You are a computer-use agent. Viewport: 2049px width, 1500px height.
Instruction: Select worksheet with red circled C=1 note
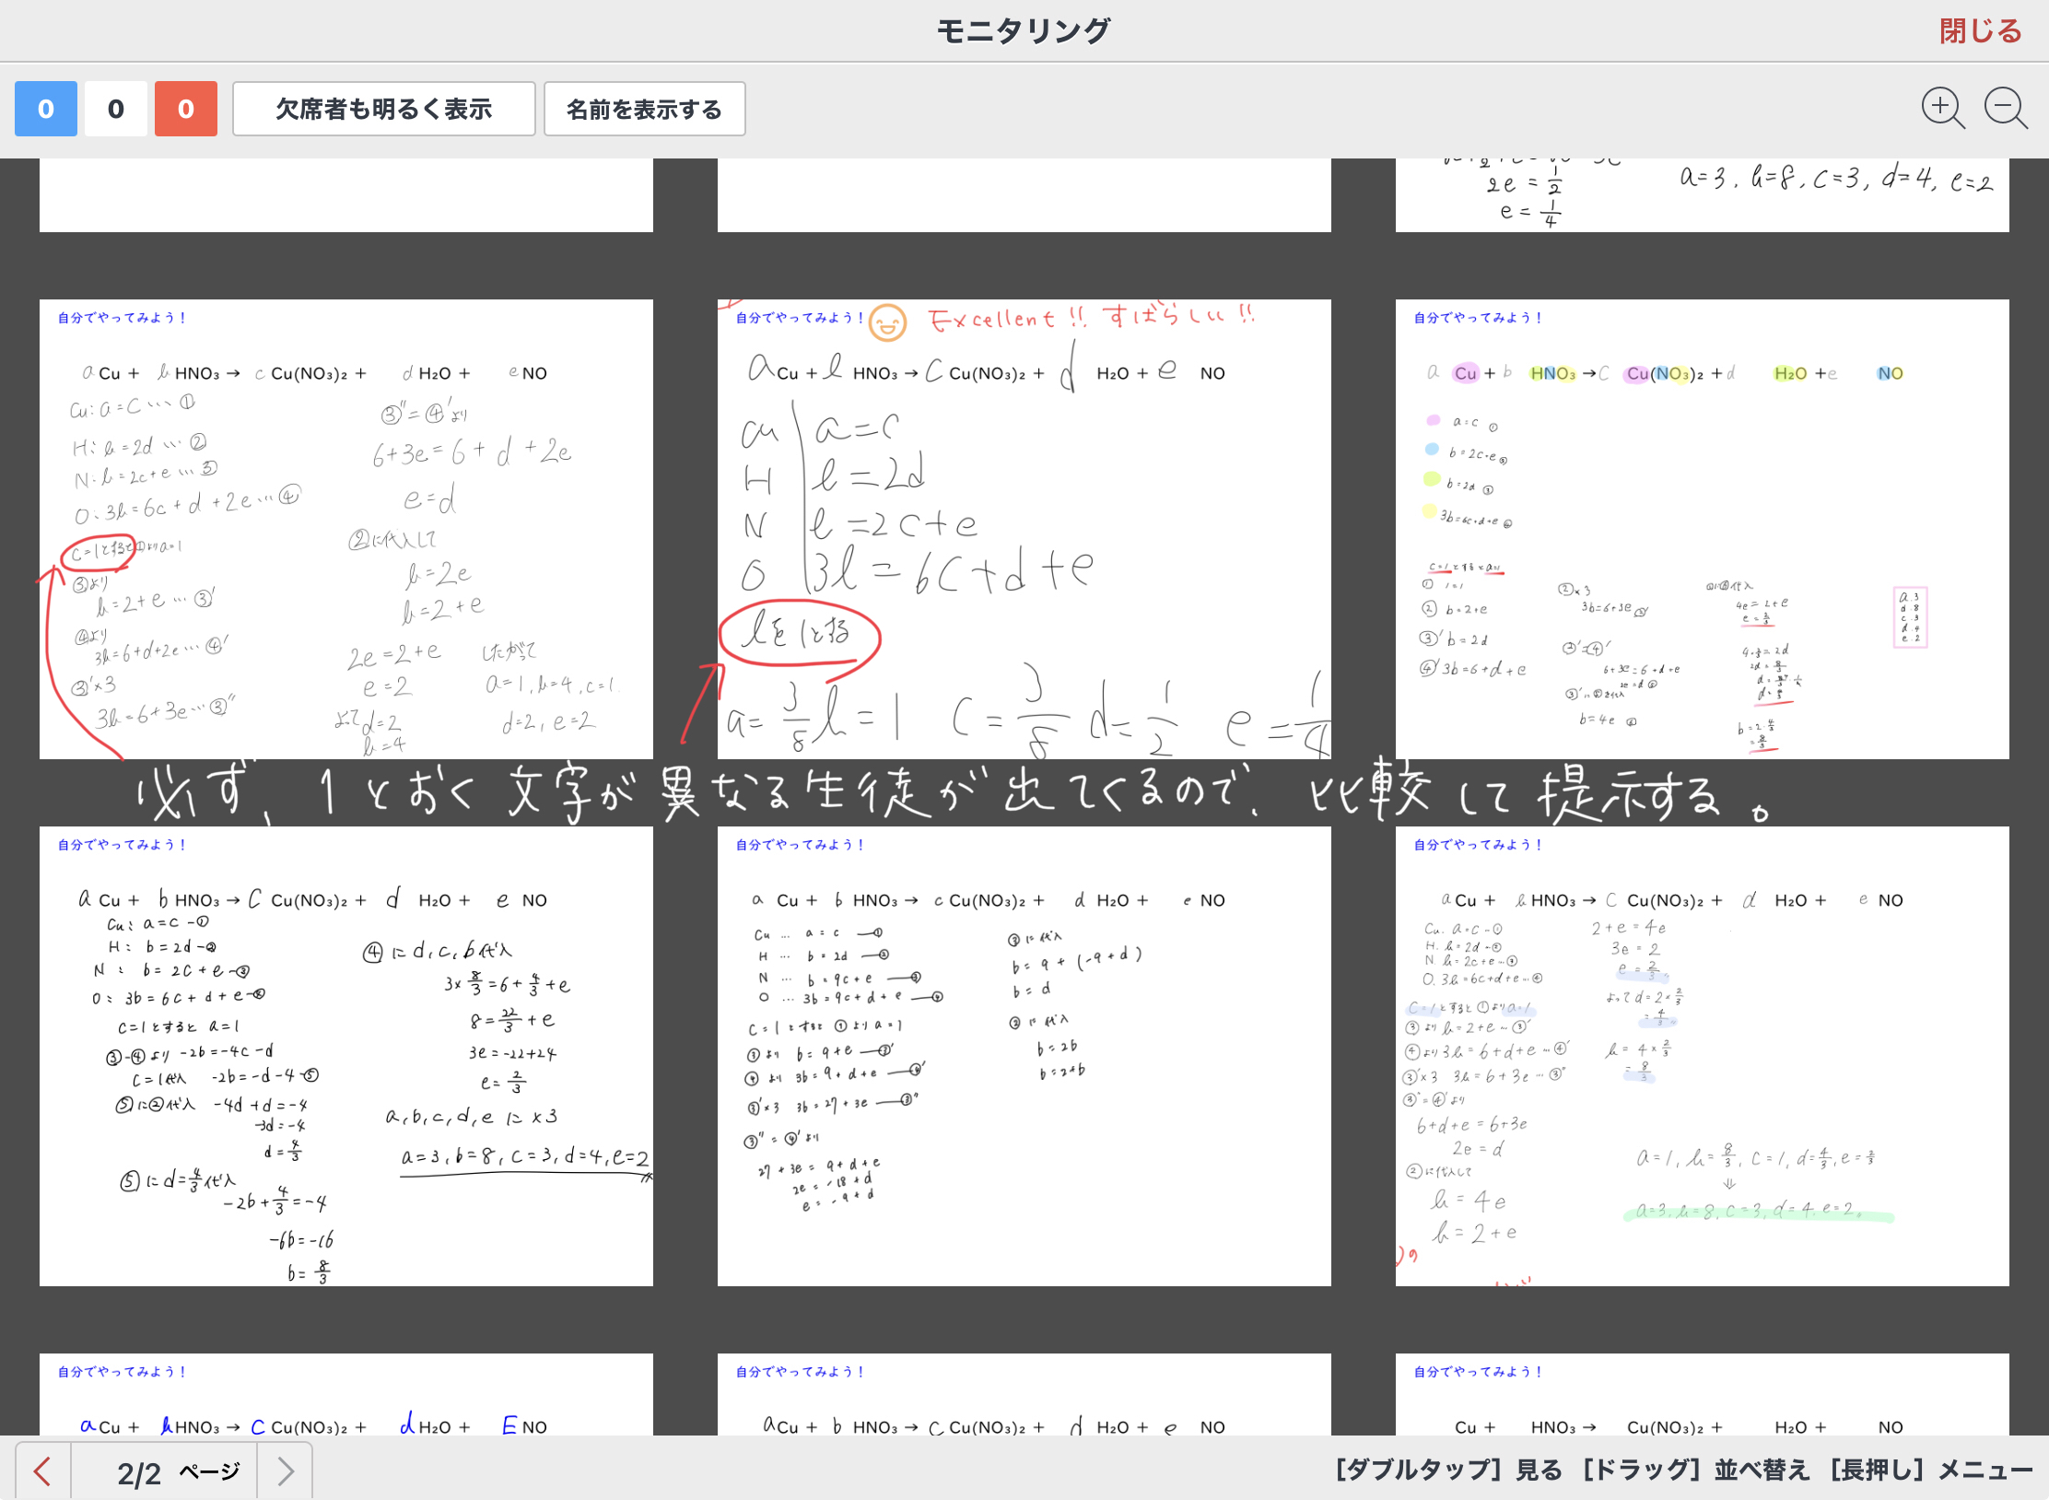[x=345, y=529]
